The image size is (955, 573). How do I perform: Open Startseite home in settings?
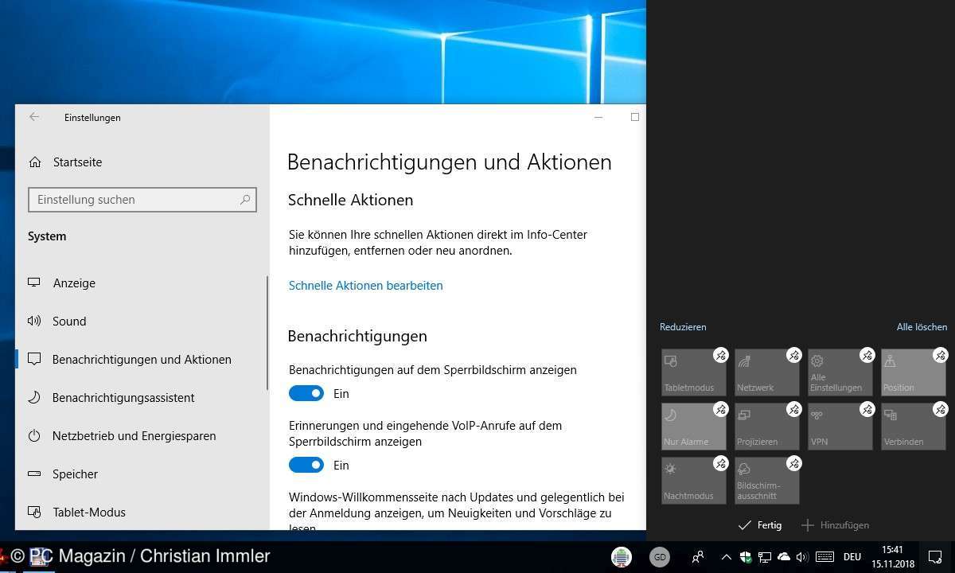tap(77, 162)
